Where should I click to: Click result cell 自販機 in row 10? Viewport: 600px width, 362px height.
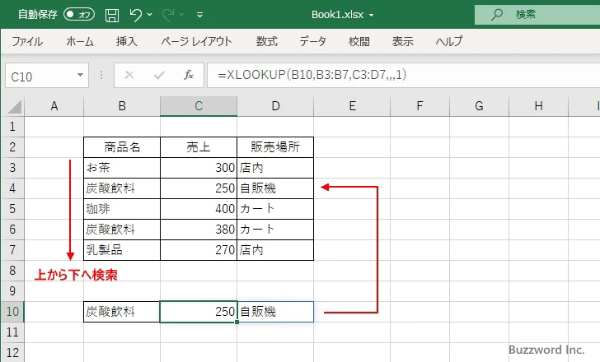pyautogui.click(x=275, y=312)
